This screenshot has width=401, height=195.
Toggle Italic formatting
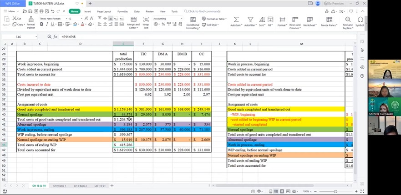(47, 24)
